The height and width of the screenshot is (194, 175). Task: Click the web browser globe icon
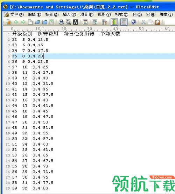(134, 22)
